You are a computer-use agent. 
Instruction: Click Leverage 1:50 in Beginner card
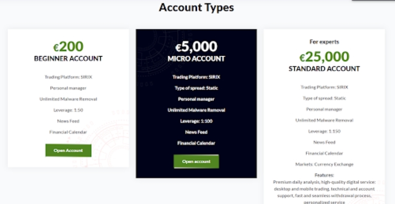pyautogui.click(x=68, y=110)
